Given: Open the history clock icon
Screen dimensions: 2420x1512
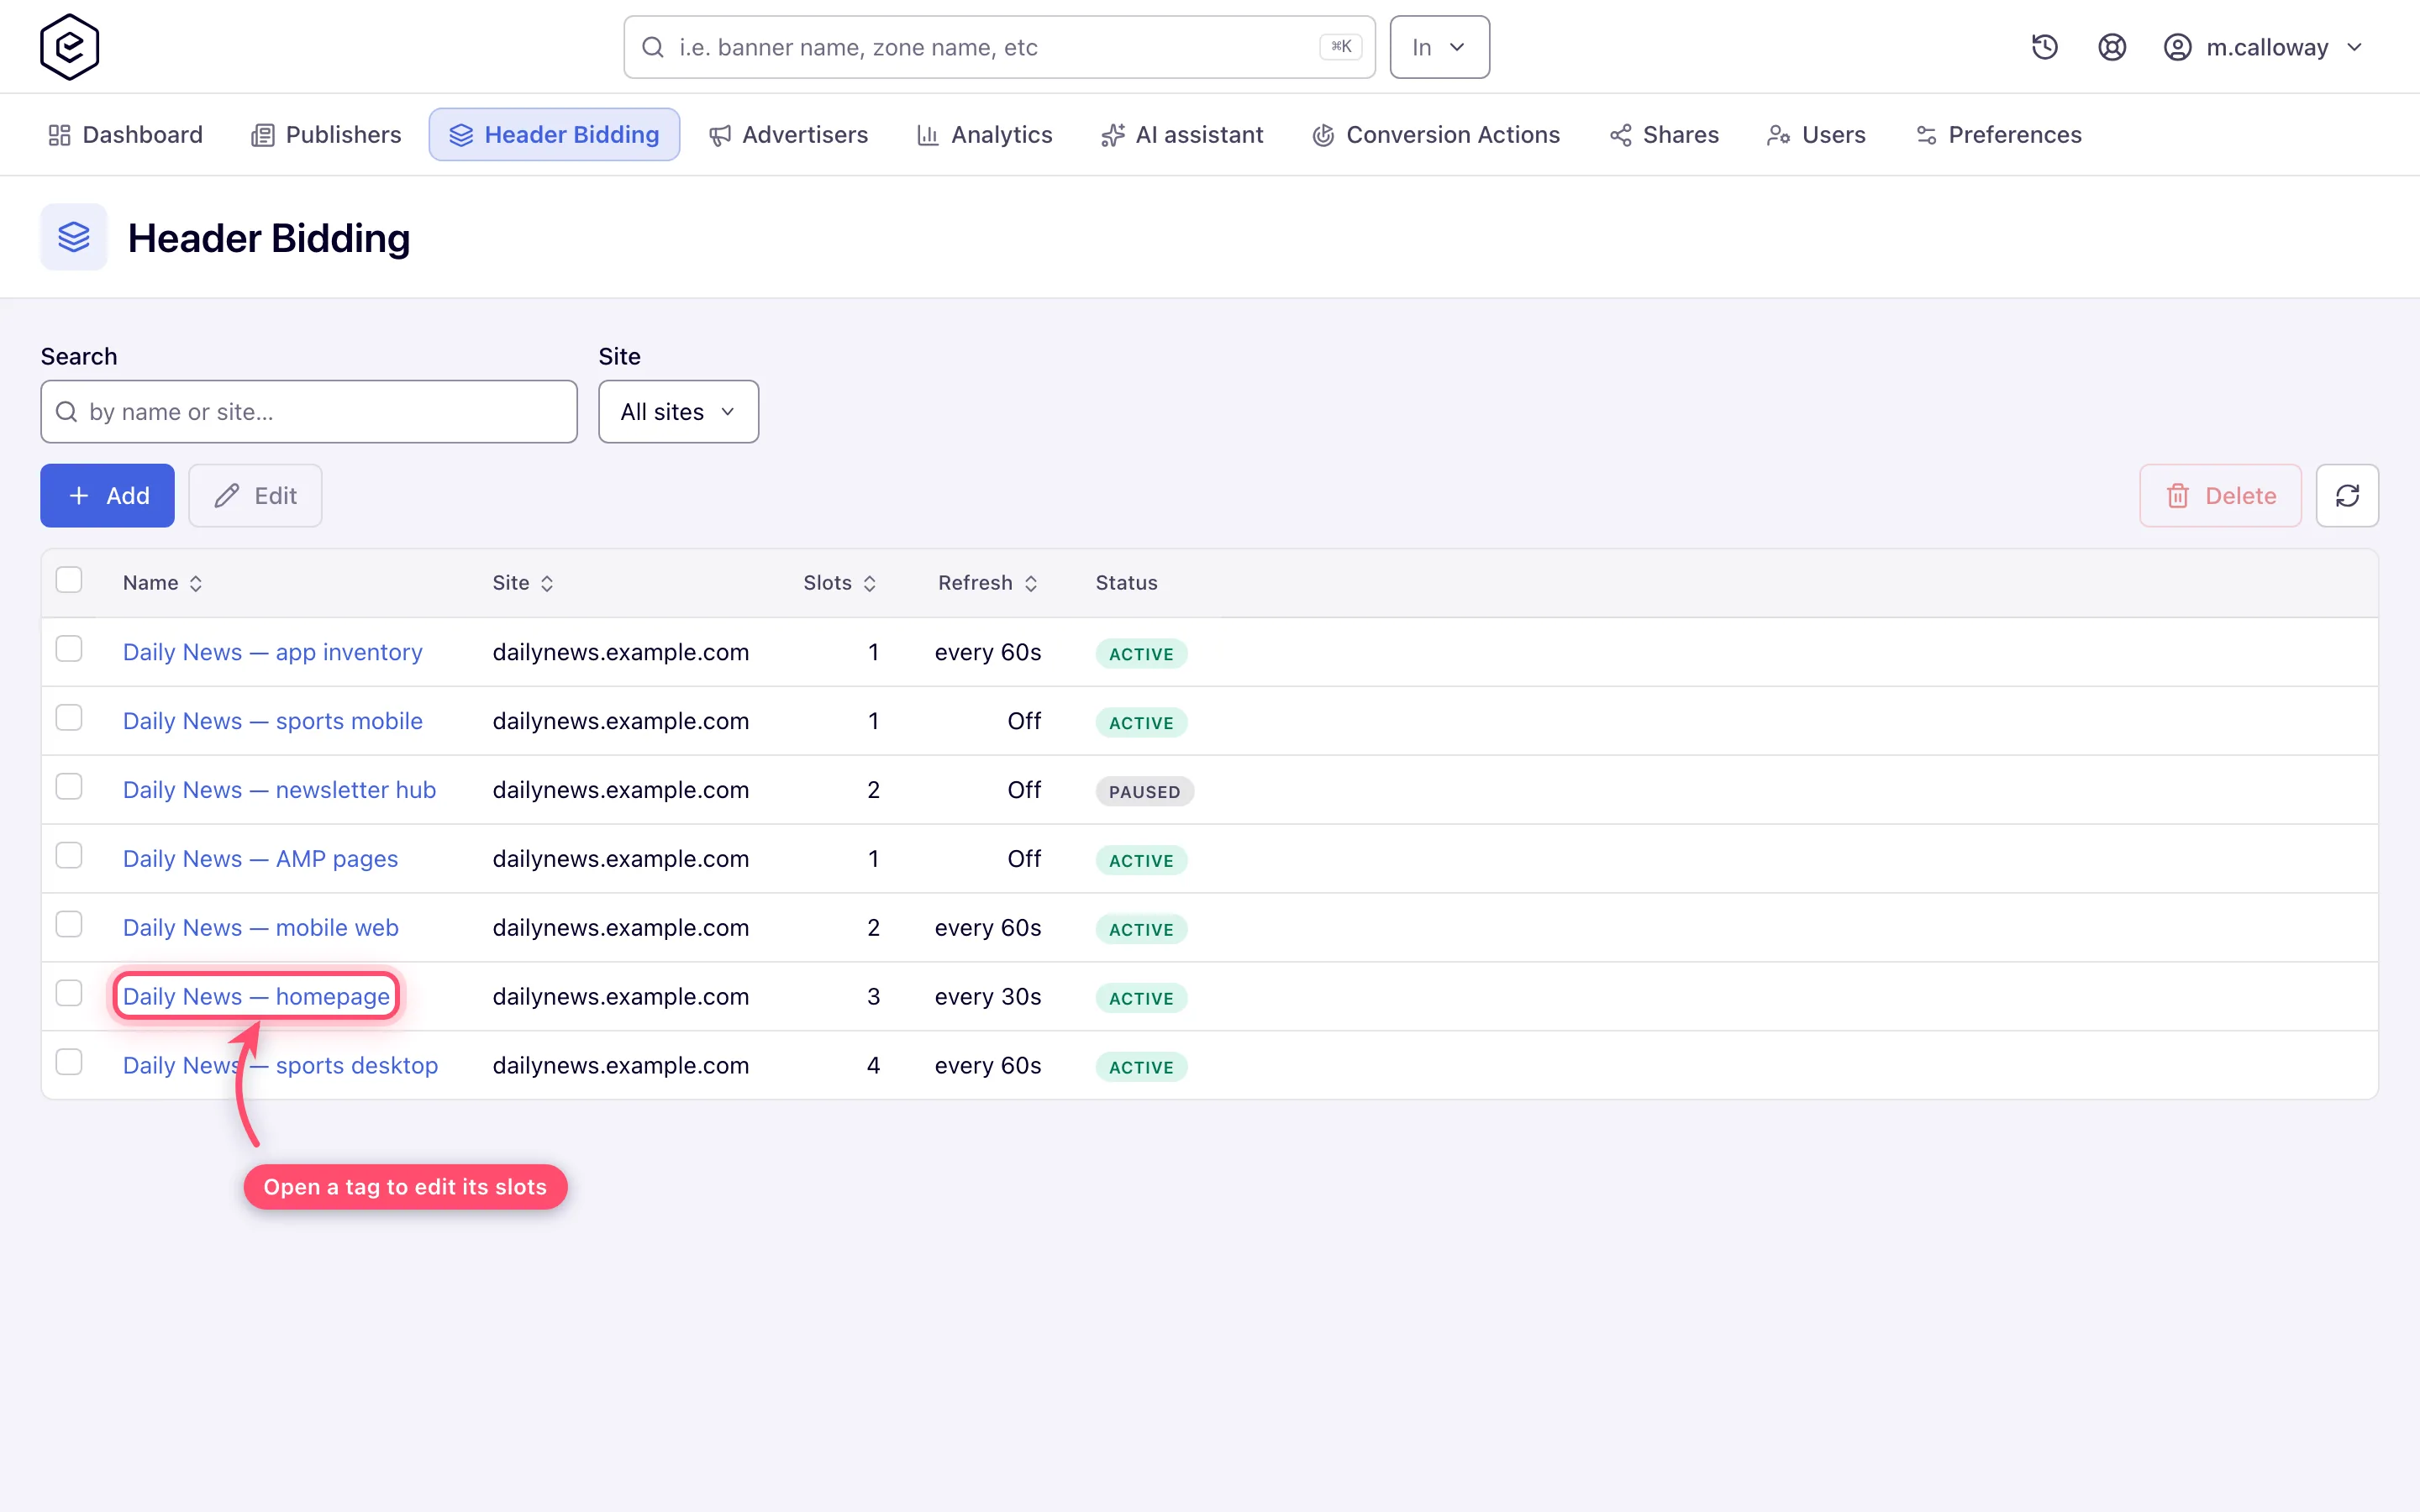Looking at the screenshot, I should click(x=2044, y=47).
